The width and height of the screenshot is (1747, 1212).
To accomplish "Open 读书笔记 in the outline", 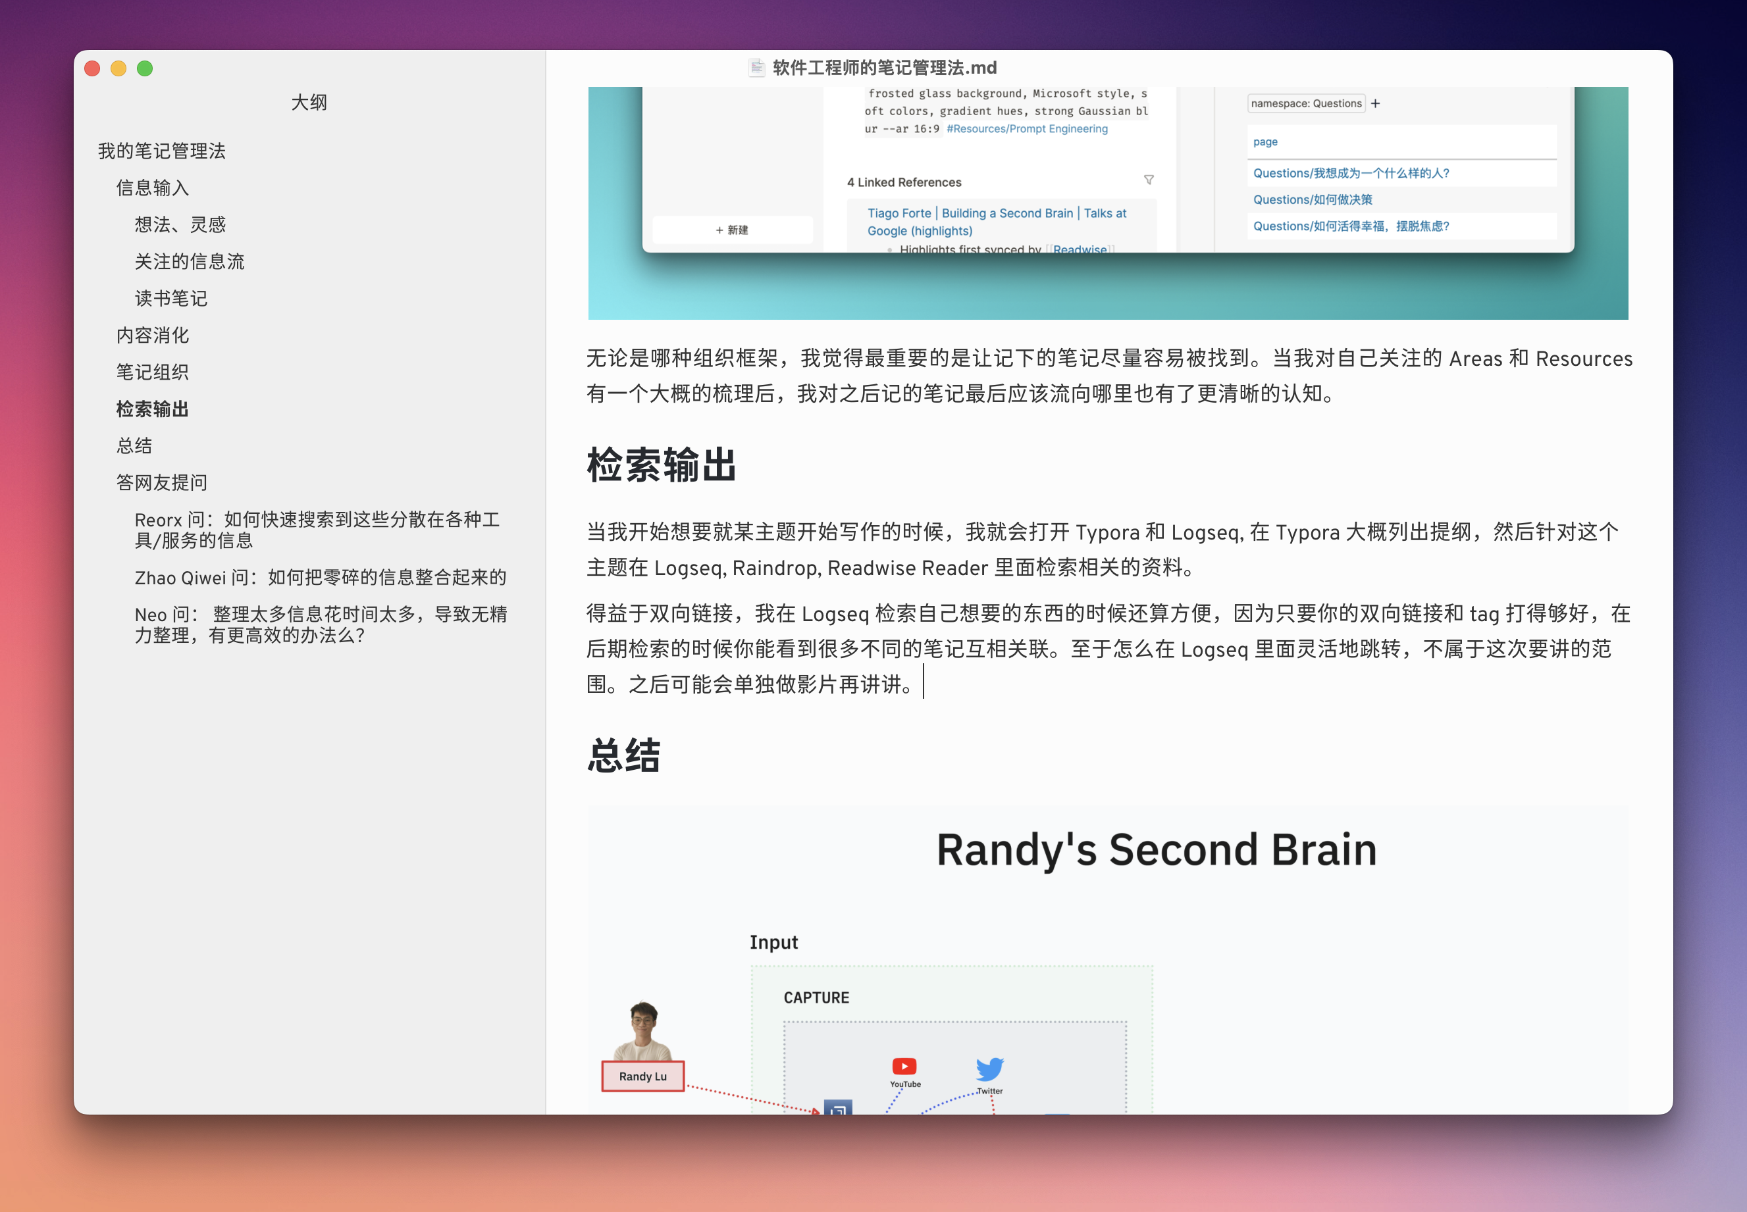I will 171,299.
